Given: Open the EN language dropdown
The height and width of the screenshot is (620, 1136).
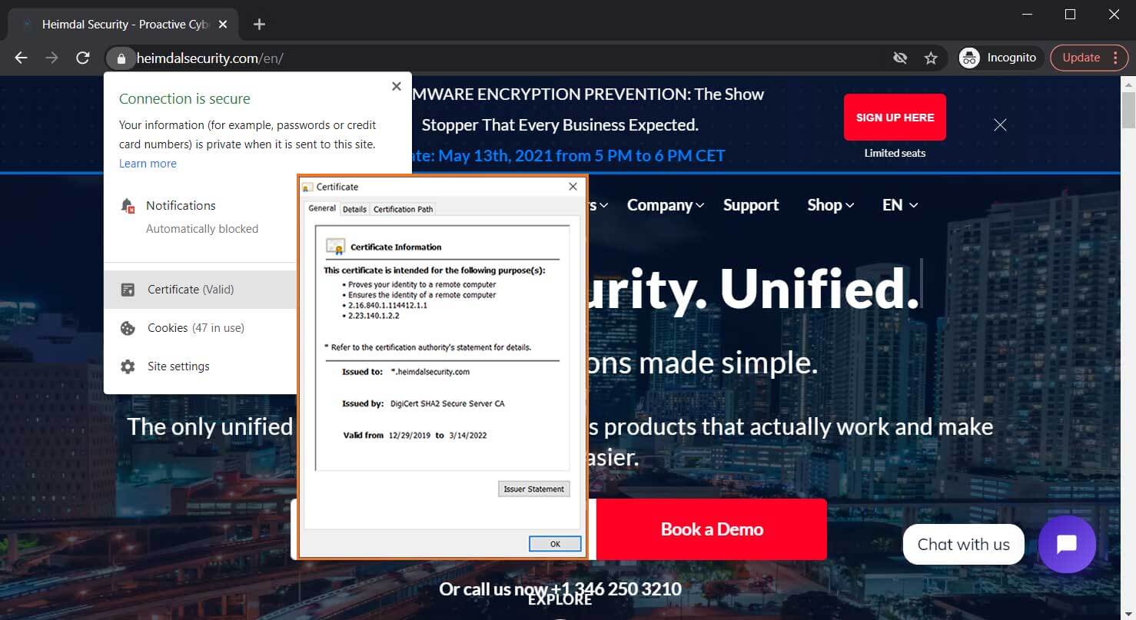Looking at the screenshot, I should tap(900, 205).
